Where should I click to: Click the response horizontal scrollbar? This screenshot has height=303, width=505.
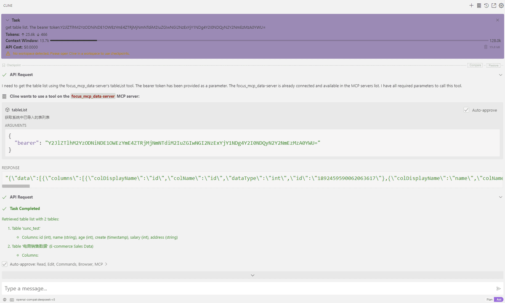16,186
